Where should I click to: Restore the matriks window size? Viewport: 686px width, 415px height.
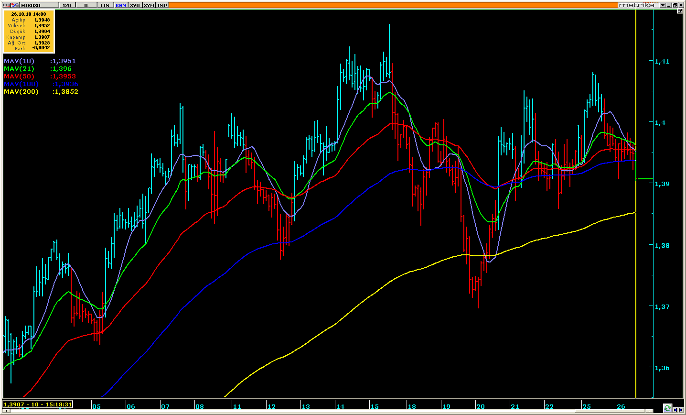click(675, 5)
